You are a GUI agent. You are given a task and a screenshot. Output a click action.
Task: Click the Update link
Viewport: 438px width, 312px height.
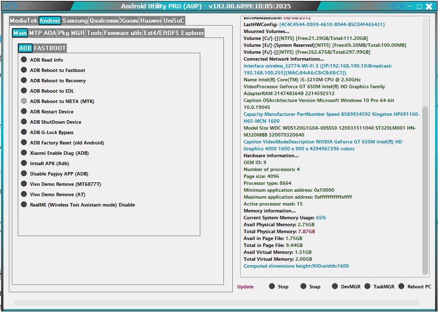point(245,286)
